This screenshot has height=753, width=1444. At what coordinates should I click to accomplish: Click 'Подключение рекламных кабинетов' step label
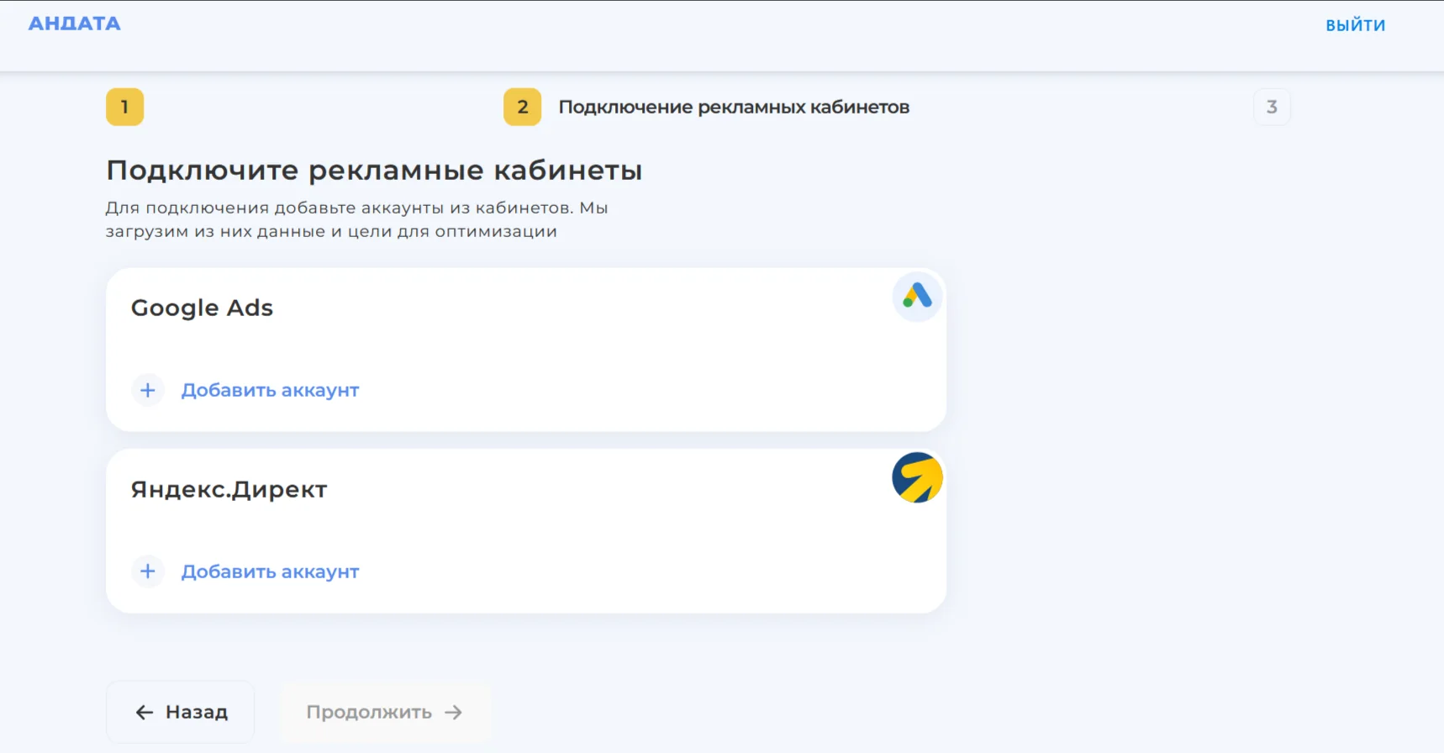pyautogui.click(x=734, y=107)
